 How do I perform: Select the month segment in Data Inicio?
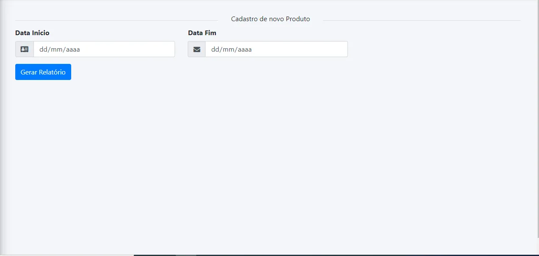[x=57, y=50]
